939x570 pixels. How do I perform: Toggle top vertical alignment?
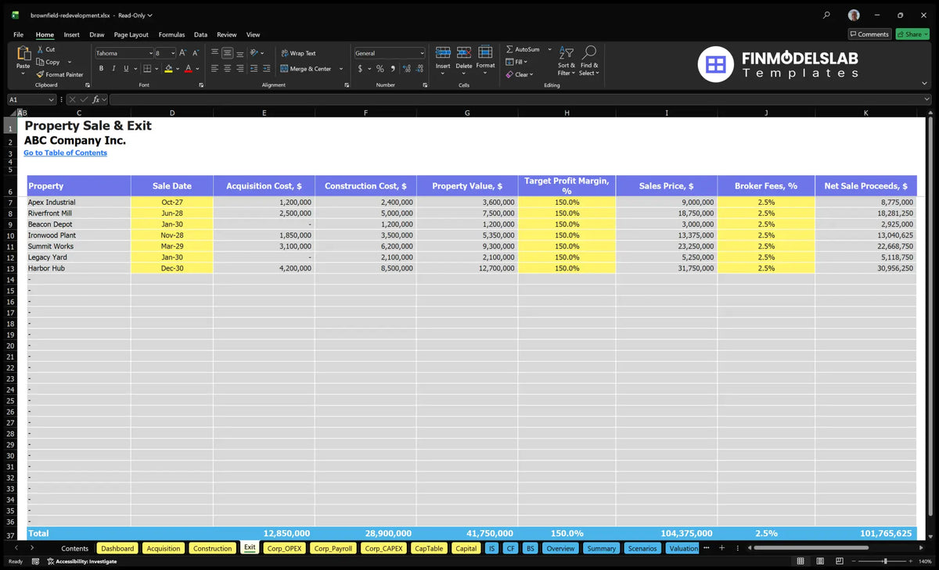[x=215, y=53]
